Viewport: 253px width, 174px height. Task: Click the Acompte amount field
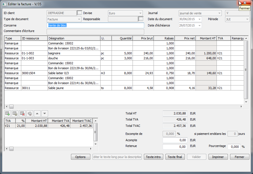point(175,140)
